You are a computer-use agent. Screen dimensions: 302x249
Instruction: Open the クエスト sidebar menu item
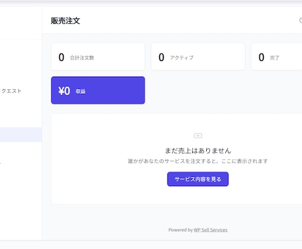(x=11, y=91)
